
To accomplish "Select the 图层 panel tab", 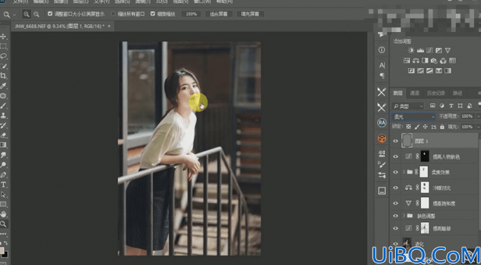I will [398, 93].
